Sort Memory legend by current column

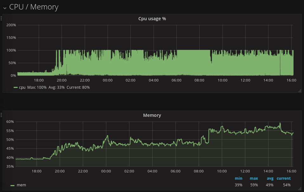pyautogui.click(x=284, y=178)
